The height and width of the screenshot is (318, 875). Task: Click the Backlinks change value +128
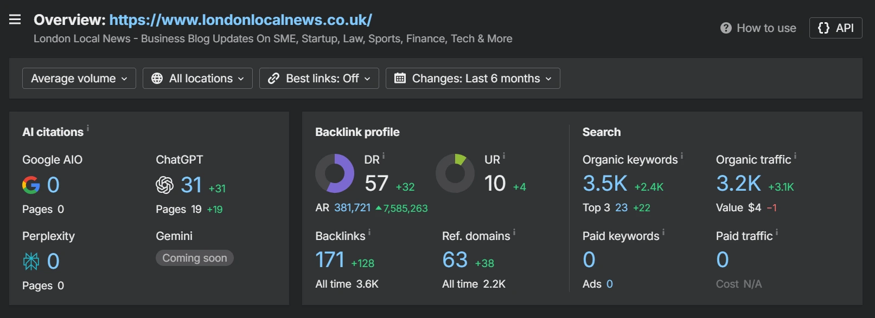click(x=363, y=263)
